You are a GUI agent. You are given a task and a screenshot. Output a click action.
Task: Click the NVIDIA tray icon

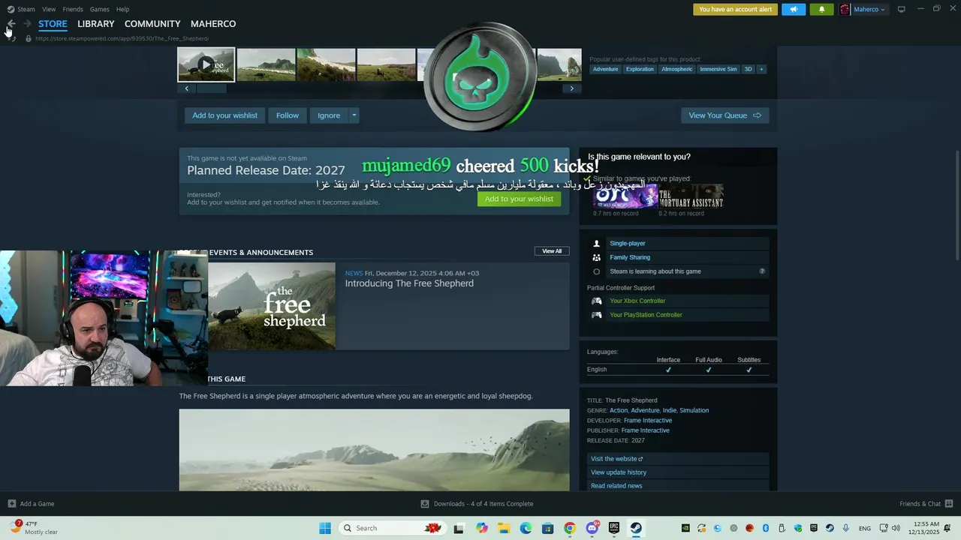(x=685, y=528)
